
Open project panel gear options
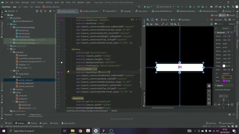tap(50, 11)
